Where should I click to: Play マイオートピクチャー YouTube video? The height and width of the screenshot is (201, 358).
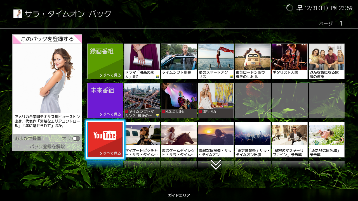pyautogui.click(x=142, y=140)
